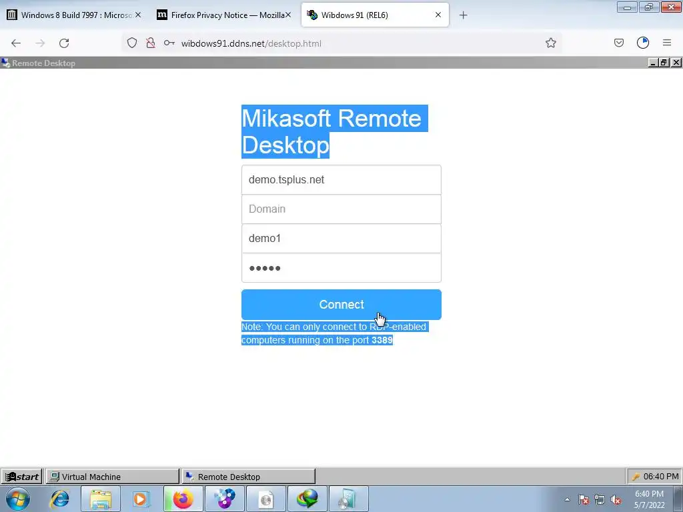Click the network tray icon
Screen dimensions: 683x512
click(x=600, y=499)
